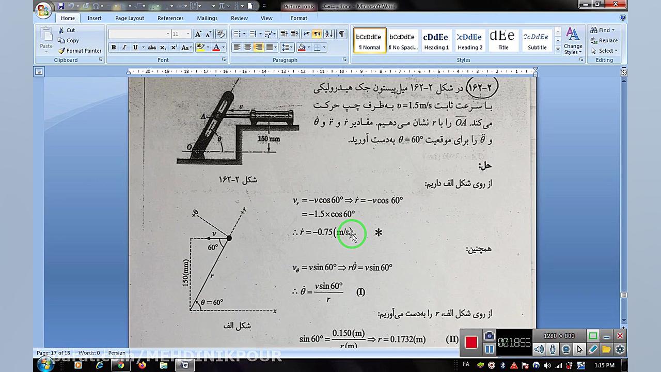Viewport: 661px width, 372px height.
Task: Open the recorder settings gear
Action: tap(619, 349)
